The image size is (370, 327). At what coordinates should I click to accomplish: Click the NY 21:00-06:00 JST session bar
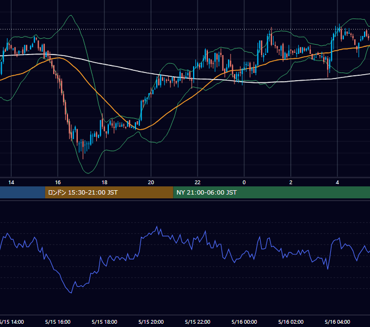pos(272,192)
